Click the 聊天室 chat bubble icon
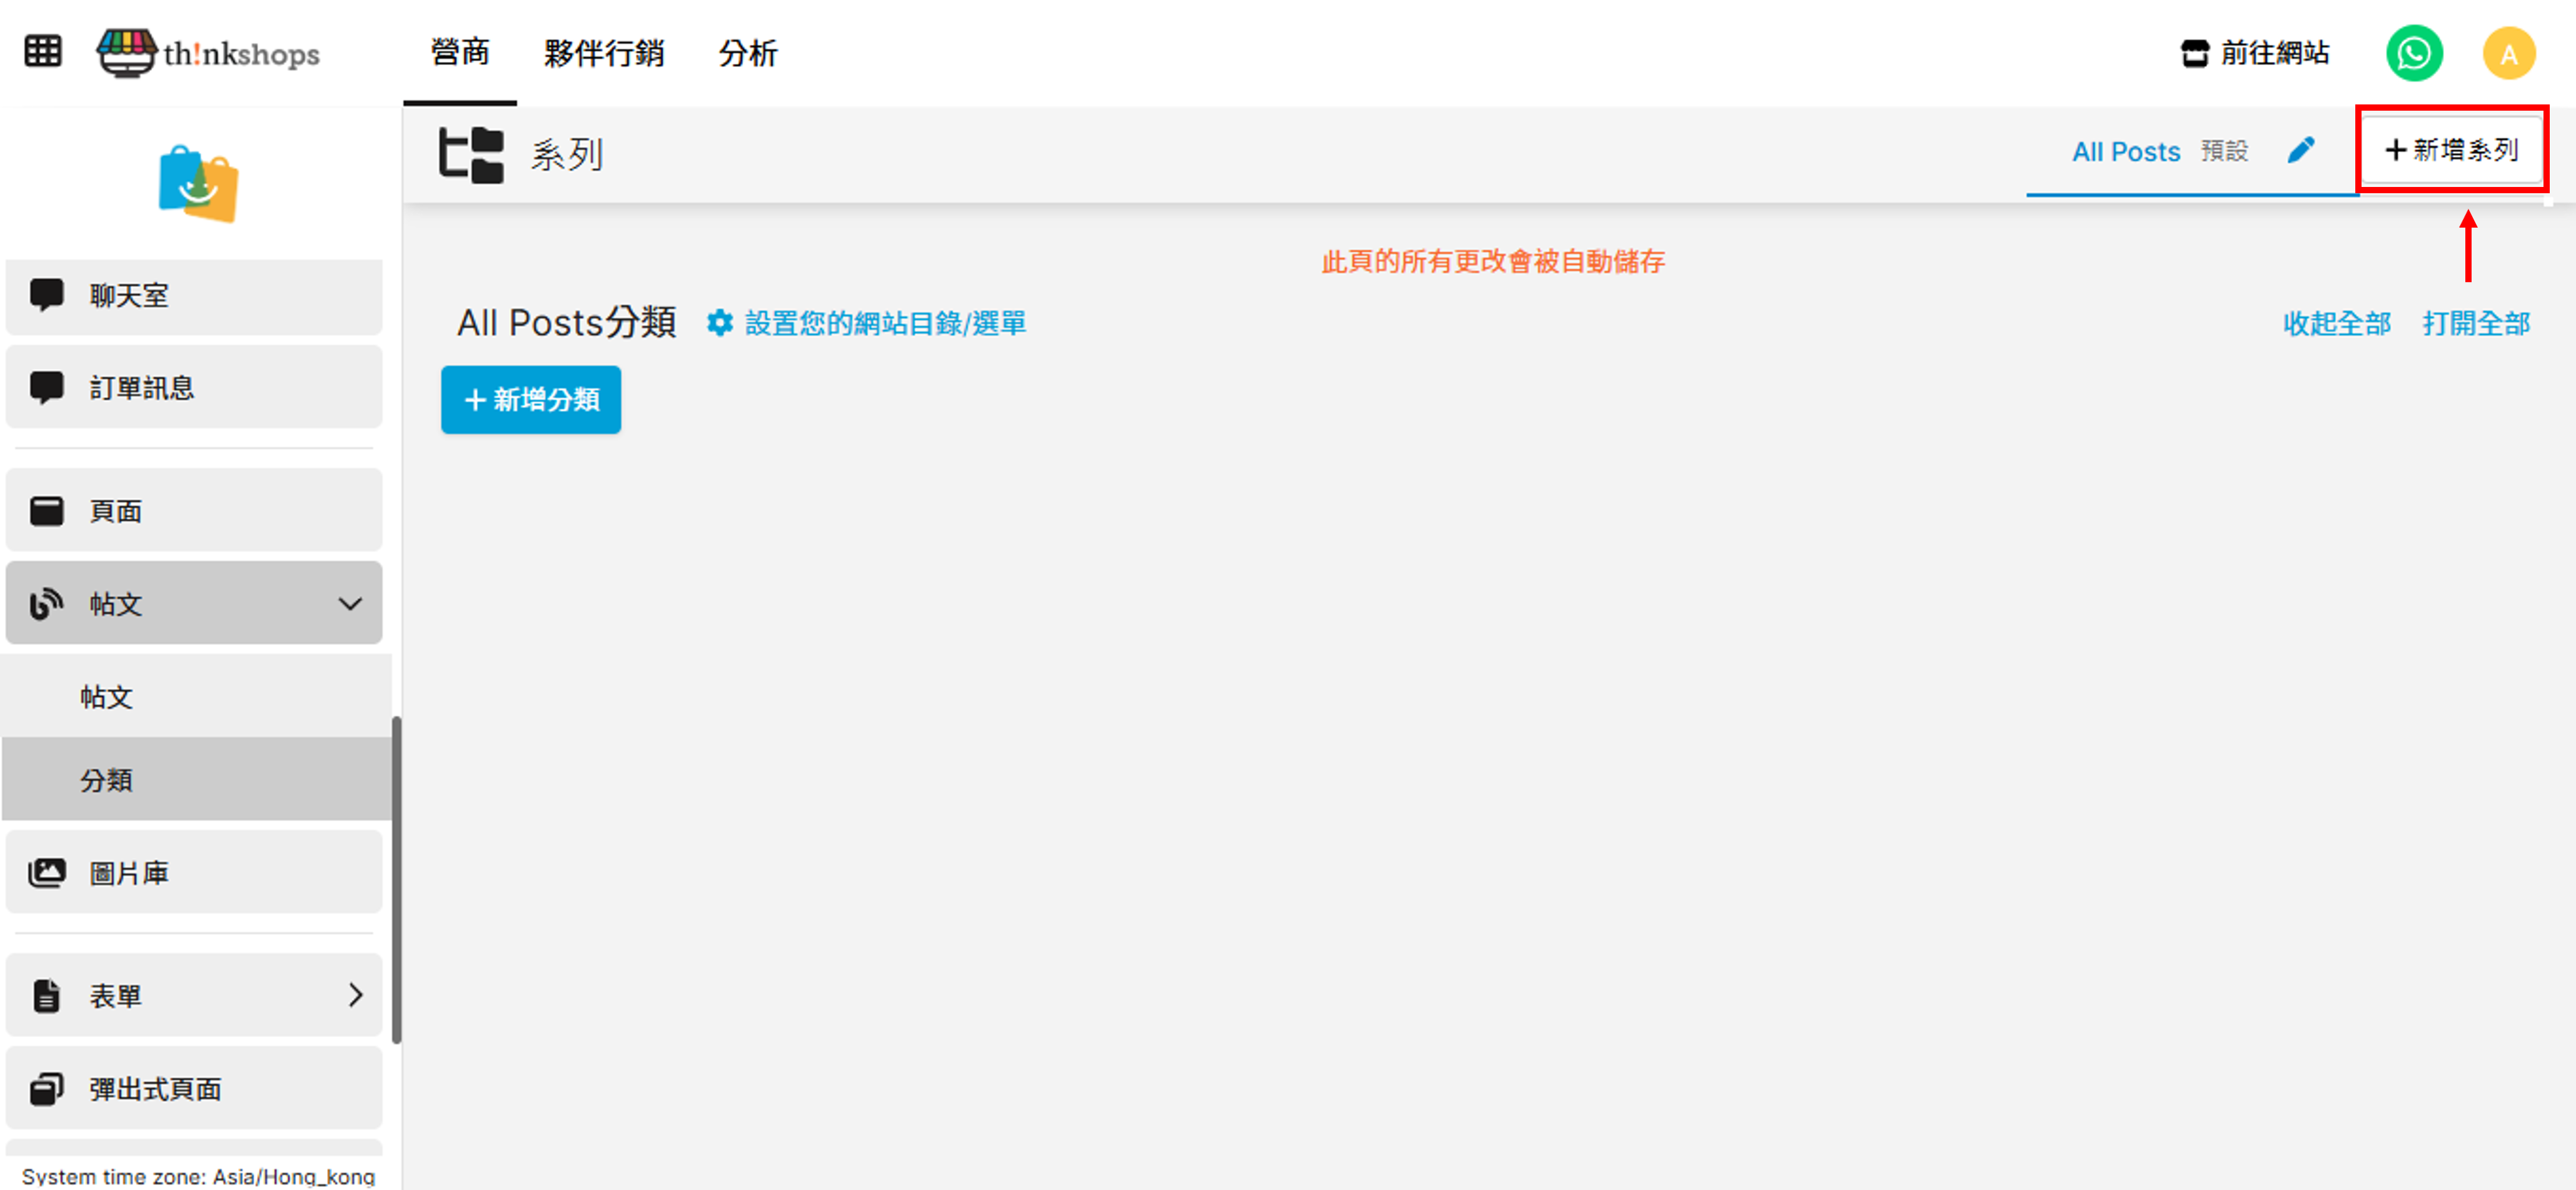Screen dimensions: 2576x1190 click(x=47, y=295)
